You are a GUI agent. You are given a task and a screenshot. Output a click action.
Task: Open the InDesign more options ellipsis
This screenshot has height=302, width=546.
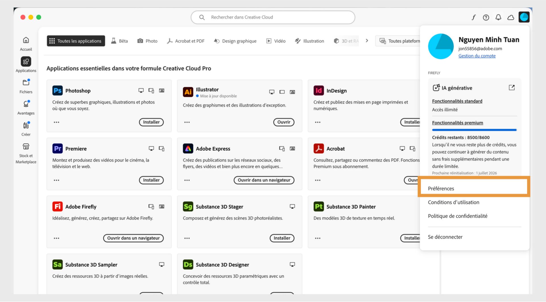pos(318,122)
